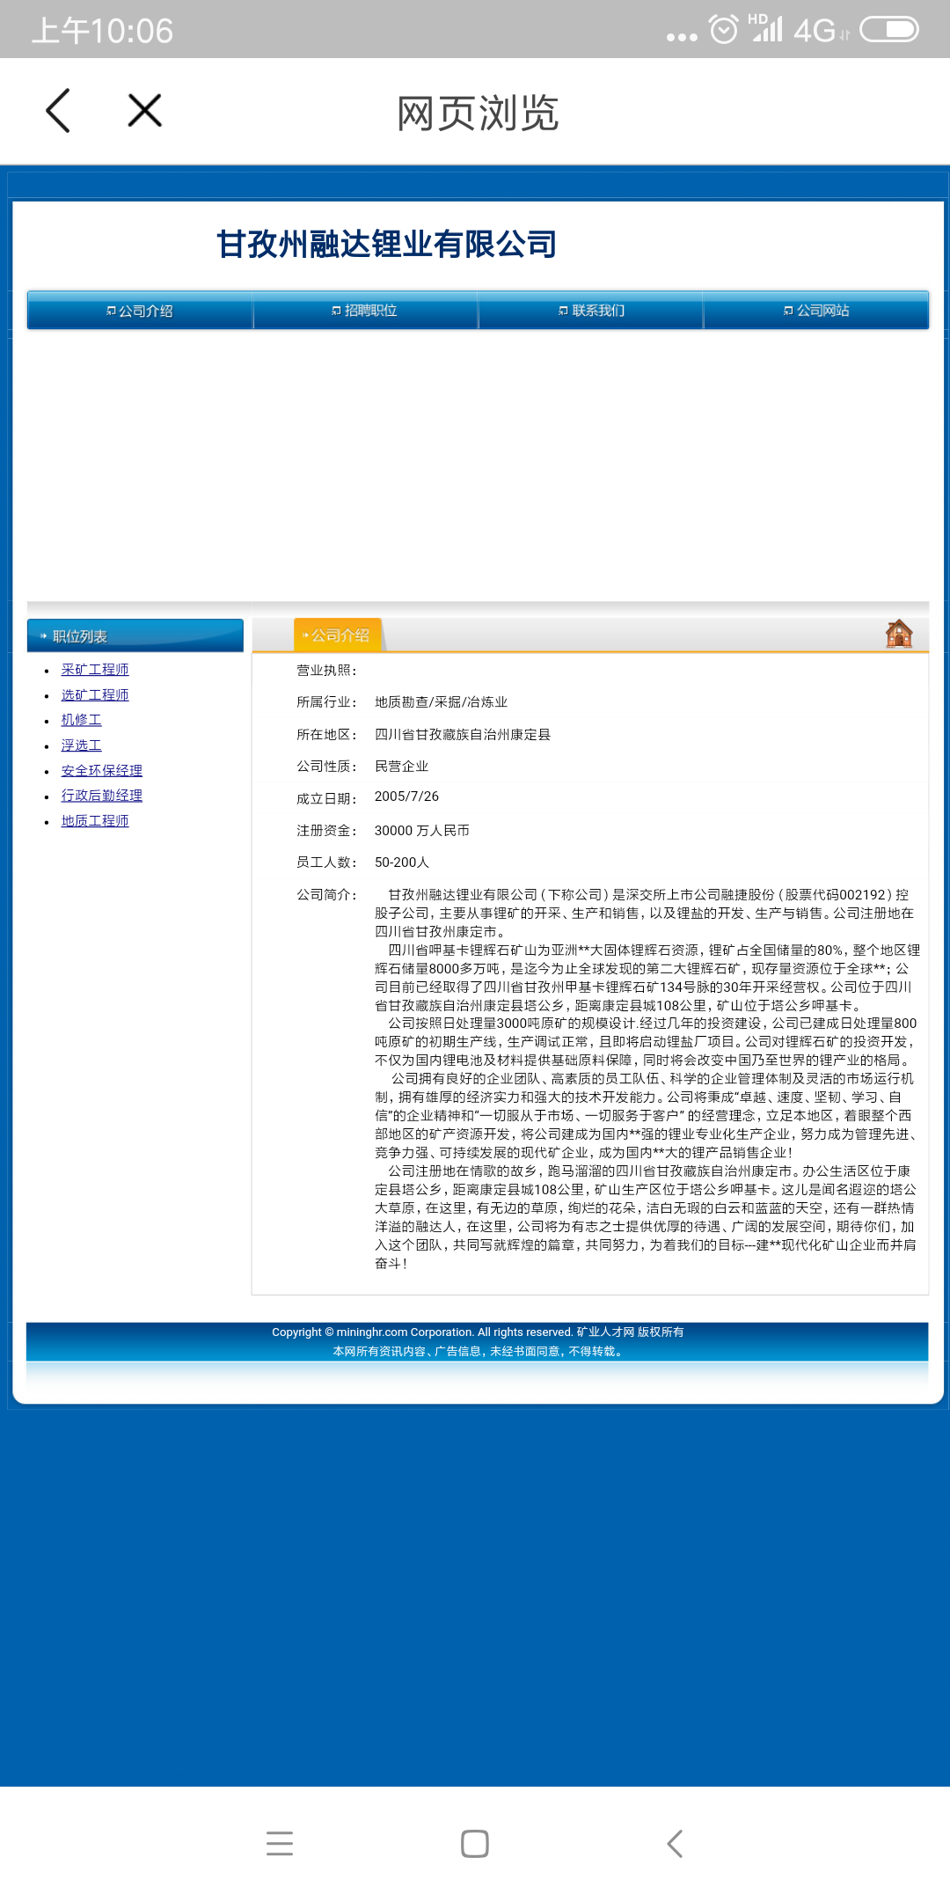Image resolution: width=950 pixels, height=1901 pixels.
Task: Click the 营业执照 label
Action: coord(326,671)
